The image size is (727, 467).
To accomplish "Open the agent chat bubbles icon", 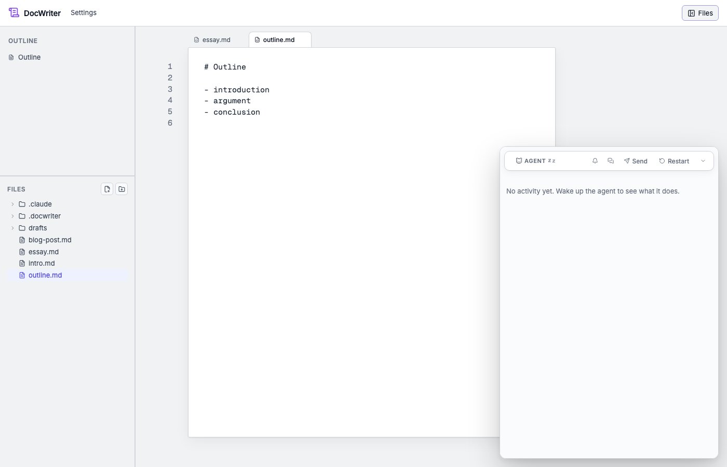I will [611, 161].
